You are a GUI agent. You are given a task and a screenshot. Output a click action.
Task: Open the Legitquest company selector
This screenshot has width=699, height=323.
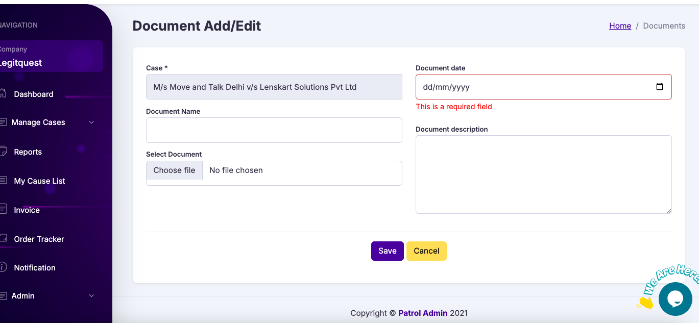coord(51,57)
